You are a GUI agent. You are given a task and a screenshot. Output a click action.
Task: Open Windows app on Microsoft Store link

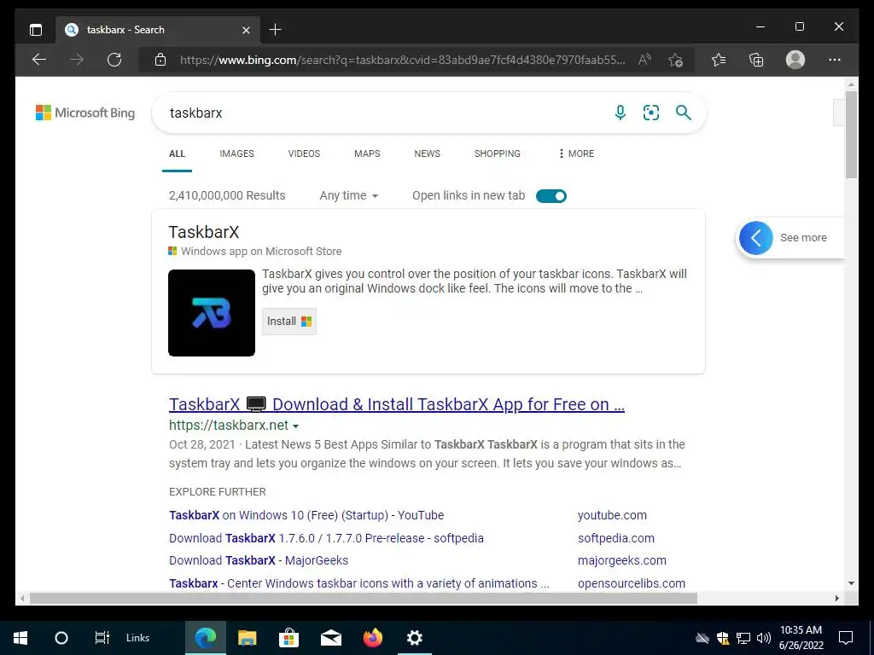pyautogui.click(x=261, y=252)
